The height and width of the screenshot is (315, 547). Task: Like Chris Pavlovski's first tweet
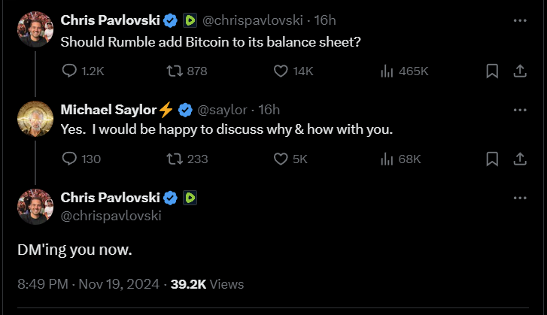click(281, 71)
